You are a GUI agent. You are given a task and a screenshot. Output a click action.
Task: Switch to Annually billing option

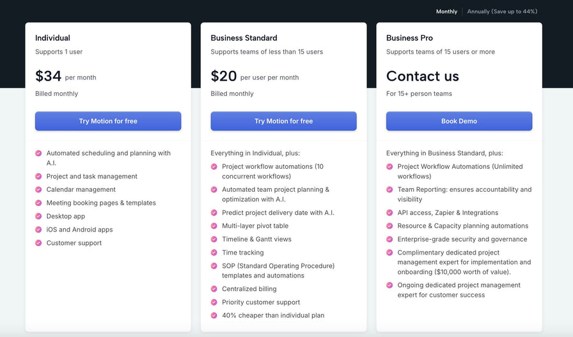point(502,12)
